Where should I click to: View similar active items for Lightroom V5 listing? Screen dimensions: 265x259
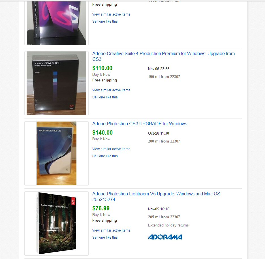coord(111,230)
